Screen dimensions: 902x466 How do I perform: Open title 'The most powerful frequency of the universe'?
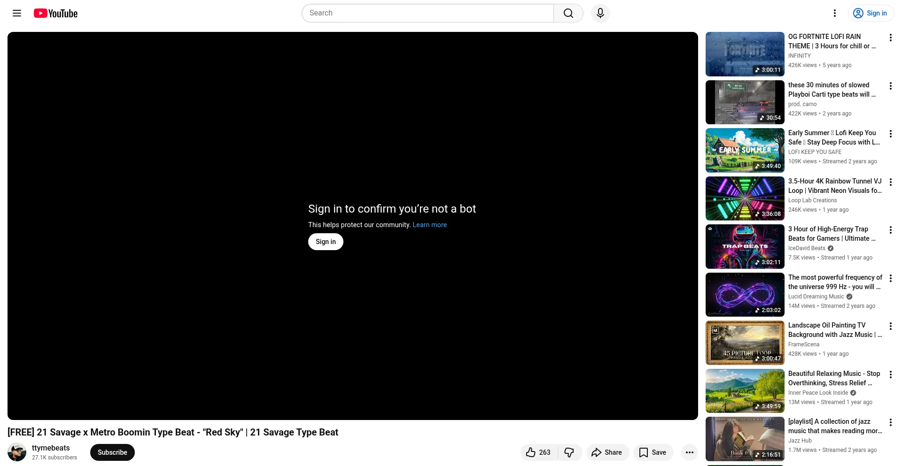835,282
